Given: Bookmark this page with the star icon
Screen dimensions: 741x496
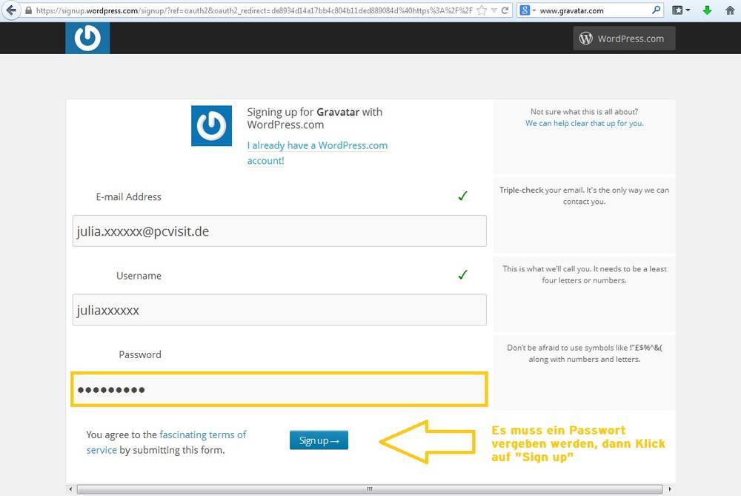Looking at the screenshot, I should tap(482, 10).
